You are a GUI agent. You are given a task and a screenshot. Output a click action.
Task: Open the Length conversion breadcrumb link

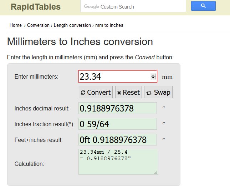pos(72,25)
